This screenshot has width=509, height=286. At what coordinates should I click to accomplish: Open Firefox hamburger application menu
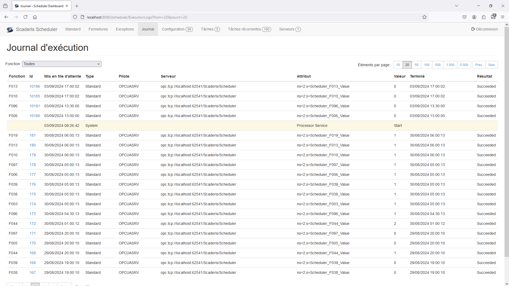tap(503, 17)
